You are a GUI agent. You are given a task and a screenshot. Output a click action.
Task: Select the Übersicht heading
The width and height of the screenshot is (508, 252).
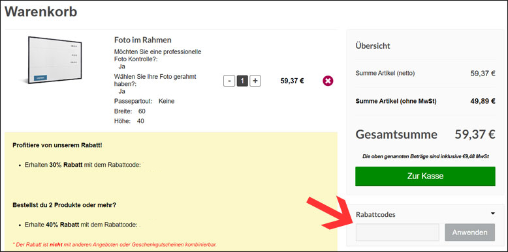(x=373, y=46)
